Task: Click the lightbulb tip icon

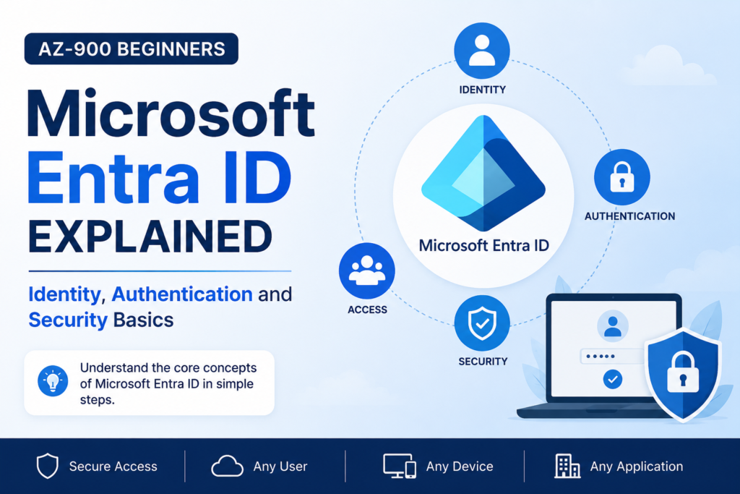Action: pos(53,380)
